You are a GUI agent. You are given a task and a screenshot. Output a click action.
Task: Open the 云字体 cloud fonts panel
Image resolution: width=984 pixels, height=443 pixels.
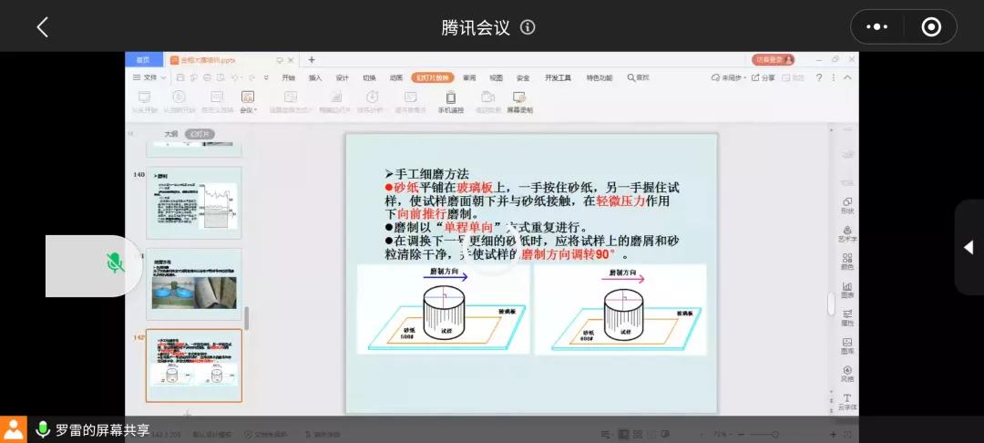846,402
